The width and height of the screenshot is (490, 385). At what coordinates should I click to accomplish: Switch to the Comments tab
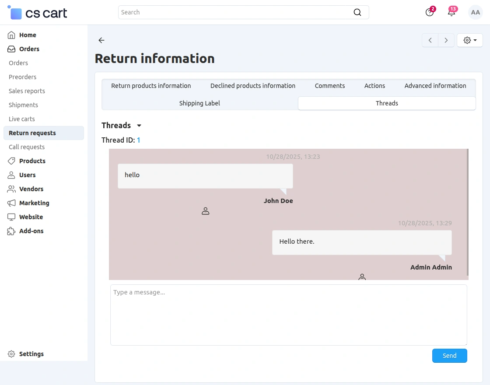click(x=330, y=86)
